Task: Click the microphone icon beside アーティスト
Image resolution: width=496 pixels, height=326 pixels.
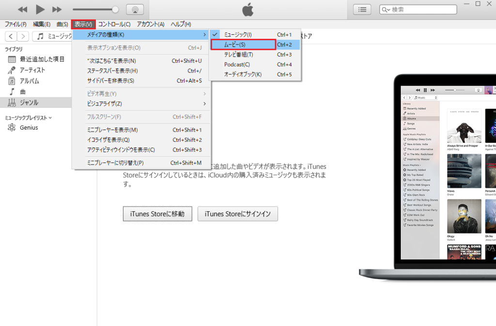Action: (x=12, y=70)
